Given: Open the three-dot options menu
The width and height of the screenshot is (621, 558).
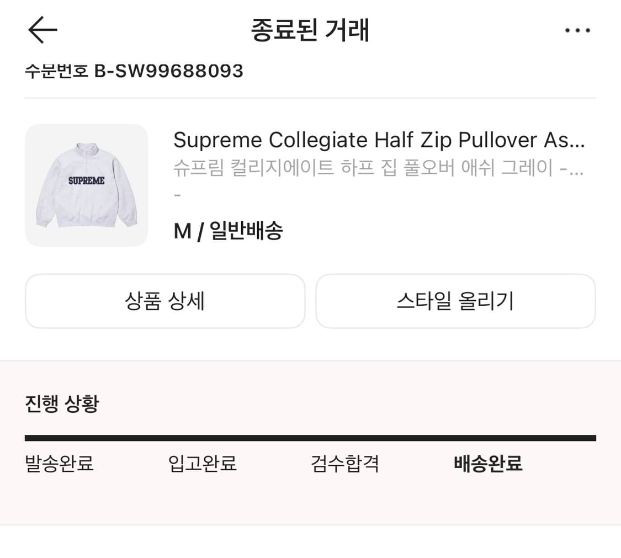Looking at the screenshot, I should click(577, 30).
